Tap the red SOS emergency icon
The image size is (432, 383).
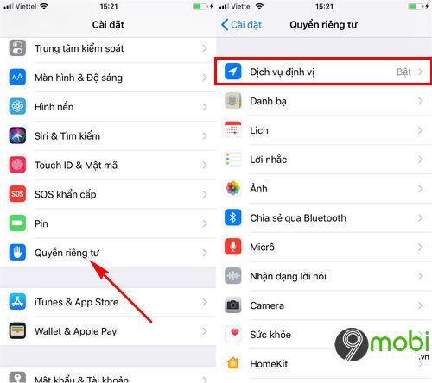point(17,194)
